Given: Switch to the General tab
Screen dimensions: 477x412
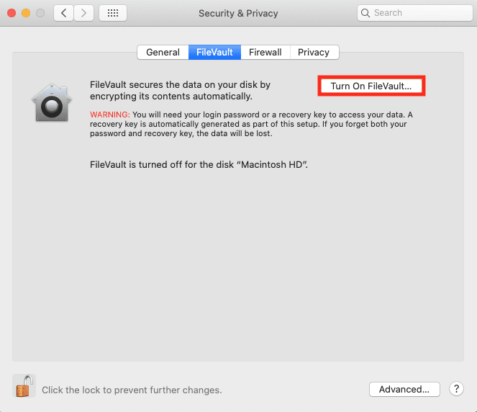Looking at the screenshot, I should pyautogui.click(x=163, y=53).
